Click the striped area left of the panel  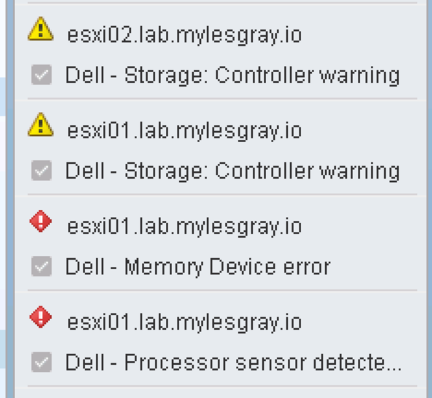coord(3,199)
